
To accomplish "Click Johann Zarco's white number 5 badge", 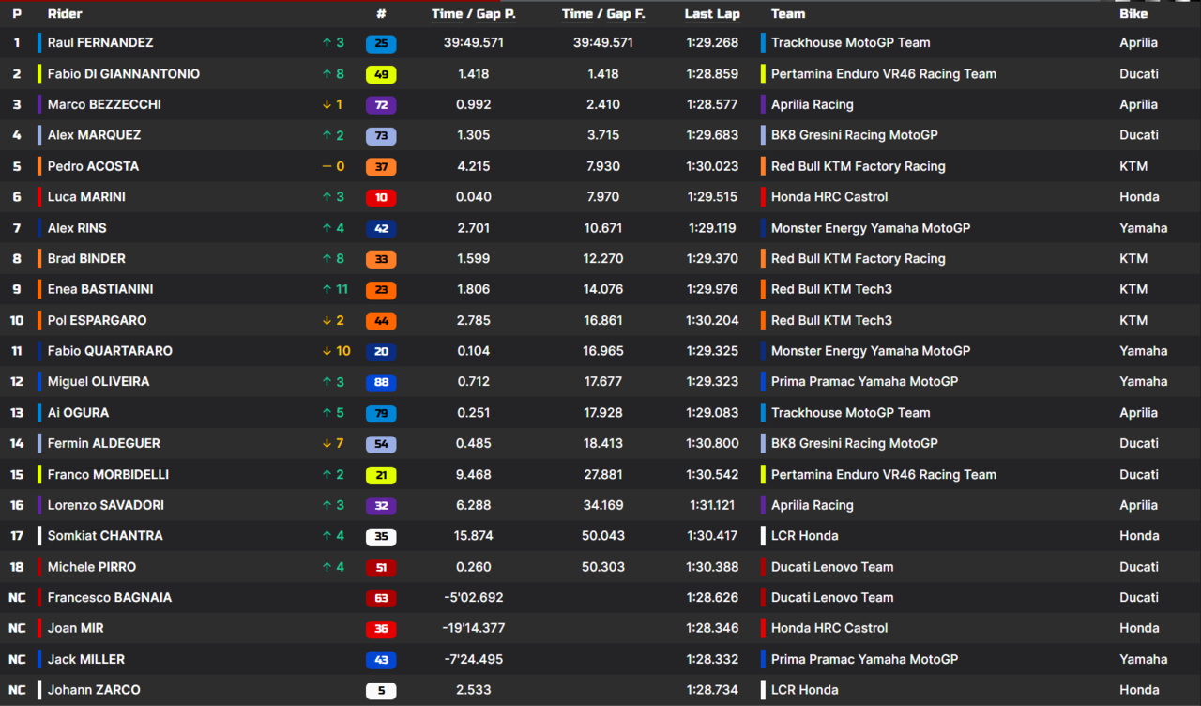I will click(381, 691).
